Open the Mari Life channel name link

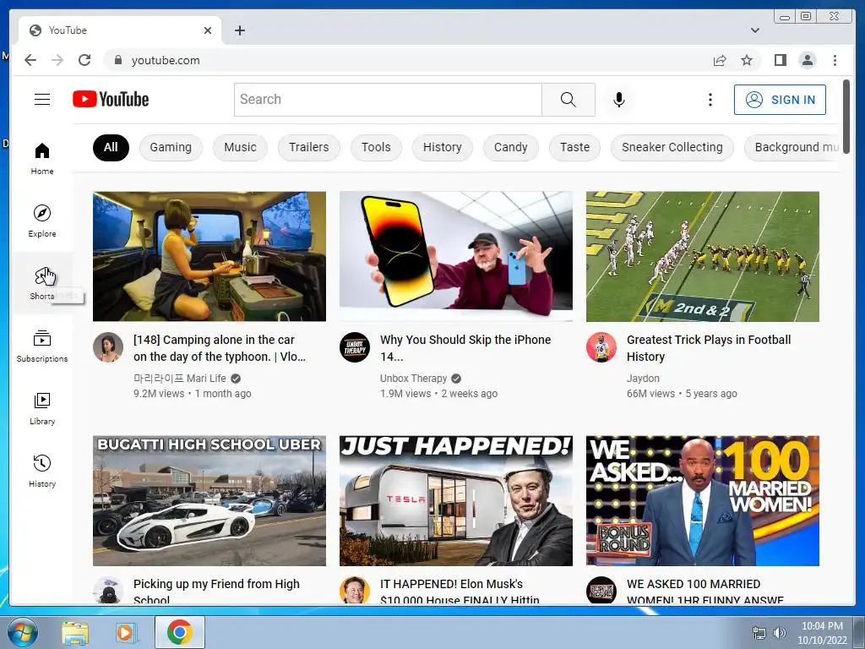(x=180, y=378)
